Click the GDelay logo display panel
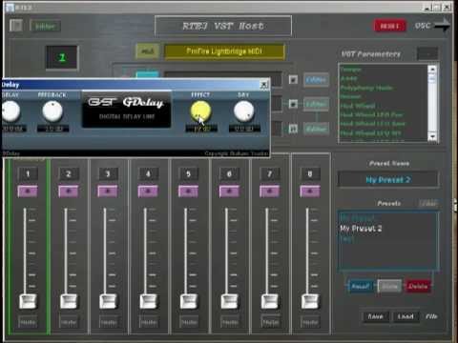Image resolution: width=458 pixels, height=343 pixels. [127, 109]
